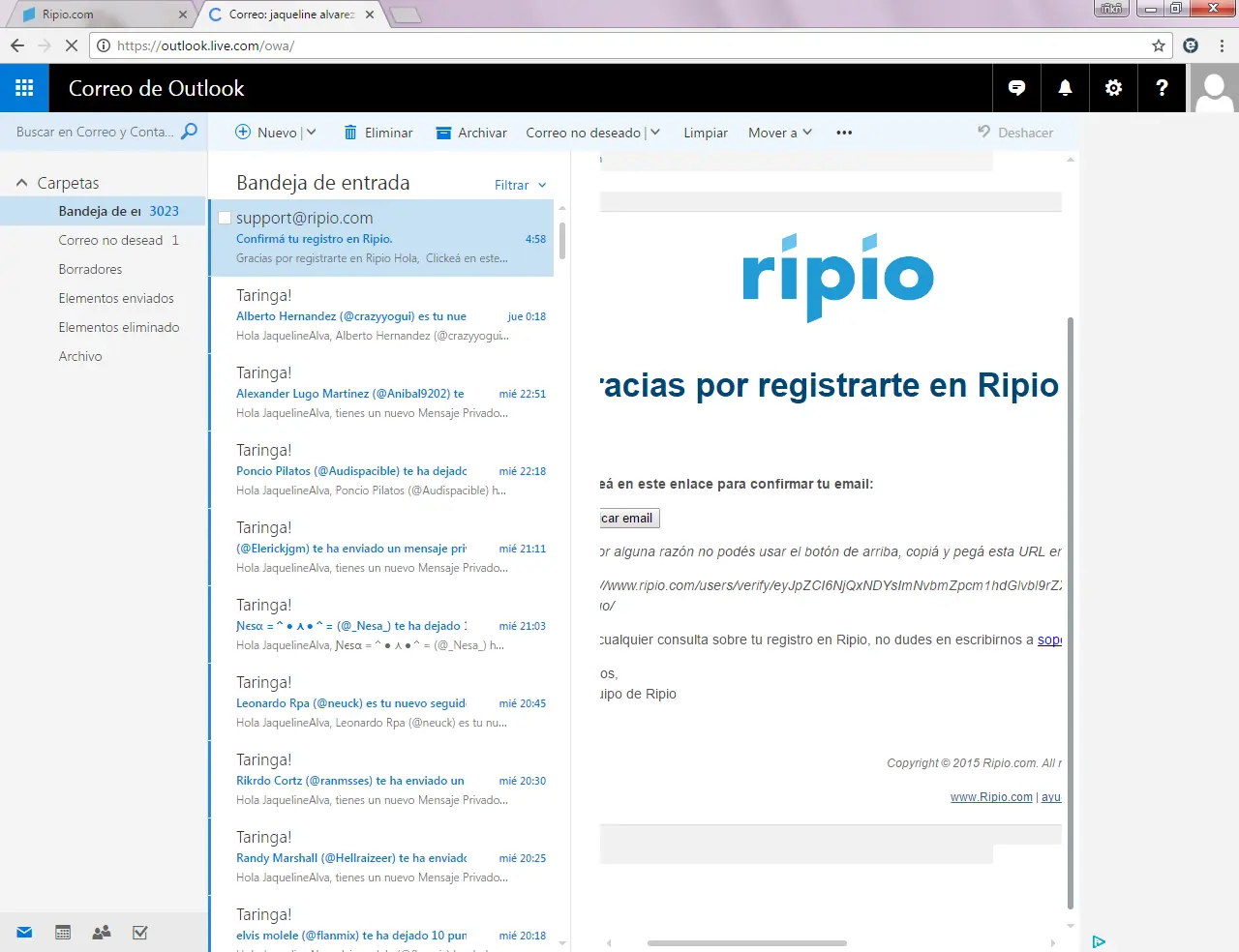Click the ripio logo in the email

[838, 277]
